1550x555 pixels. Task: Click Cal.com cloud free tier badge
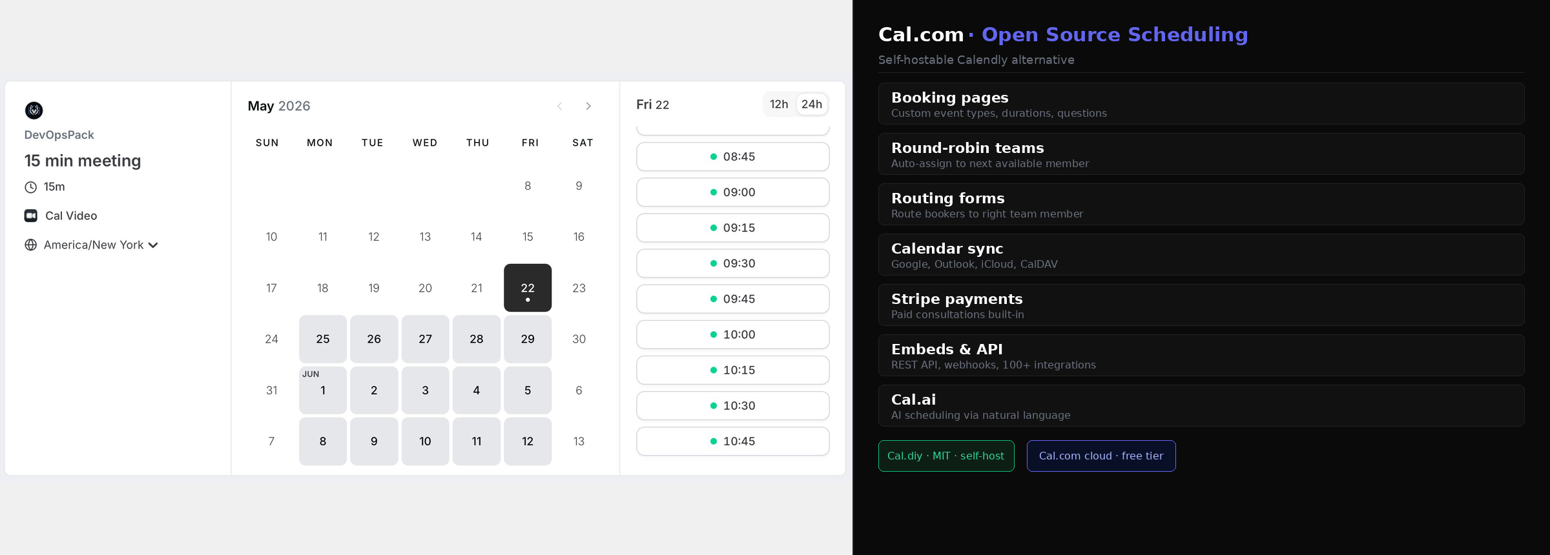(1101, 456)
